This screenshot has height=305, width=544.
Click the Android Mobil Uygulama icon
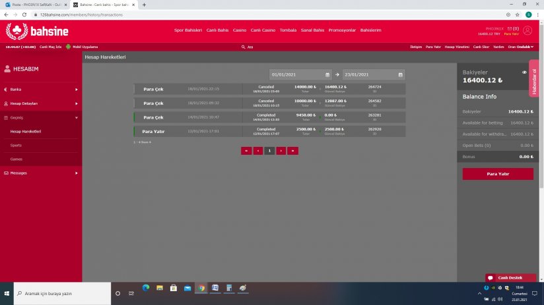69,47
